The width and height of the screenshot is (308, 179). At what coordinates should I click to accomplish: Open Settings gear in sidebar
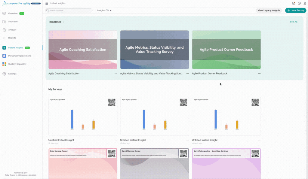[x=4, y=74]
